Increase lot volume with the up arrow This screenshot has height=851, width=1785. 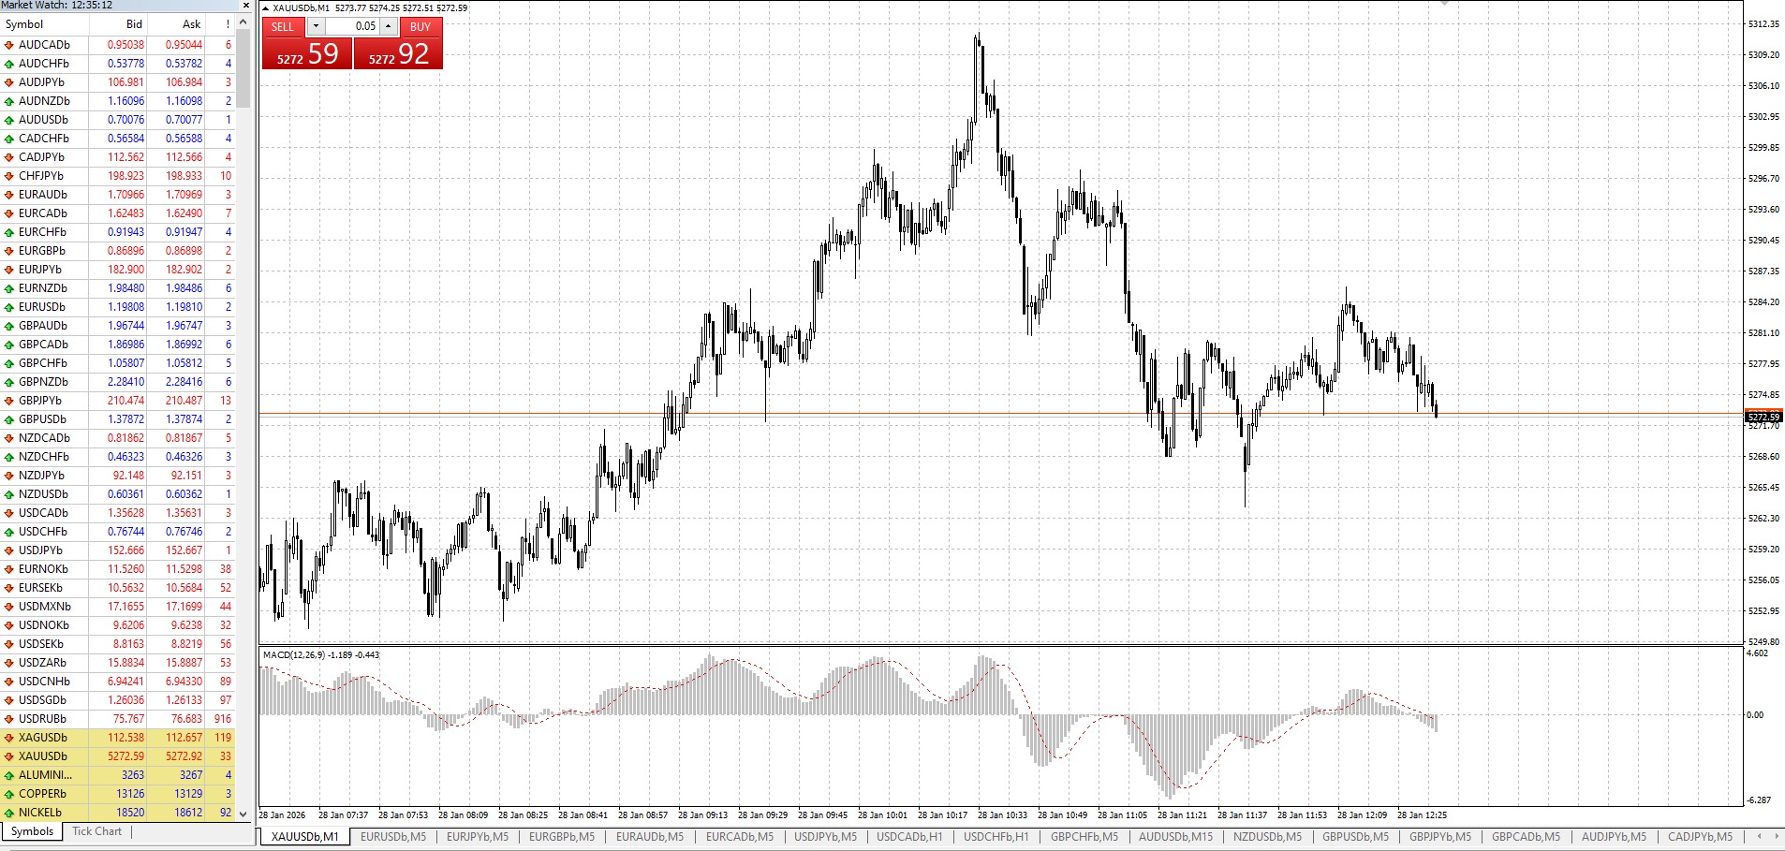[x=388, y=26]
